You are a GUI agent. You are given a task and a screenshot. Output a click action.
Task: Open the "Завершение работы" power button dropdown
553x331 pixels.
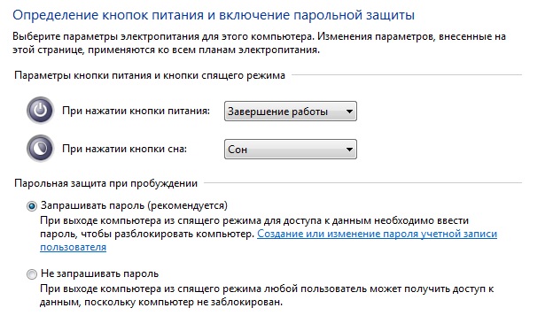click(291, 112)
